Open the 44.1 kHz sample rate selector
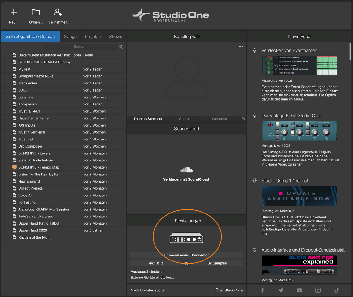 pos(156,263)
